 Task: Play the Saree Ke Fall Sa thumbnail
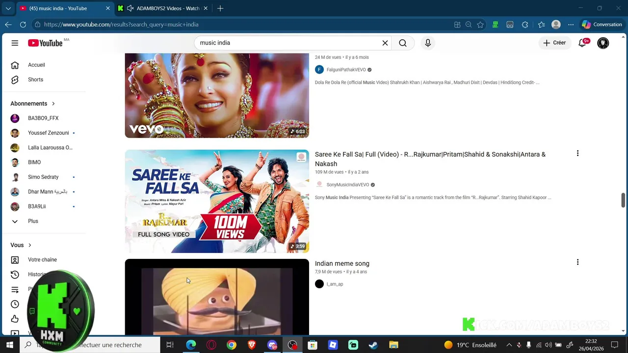coord(217,201)
